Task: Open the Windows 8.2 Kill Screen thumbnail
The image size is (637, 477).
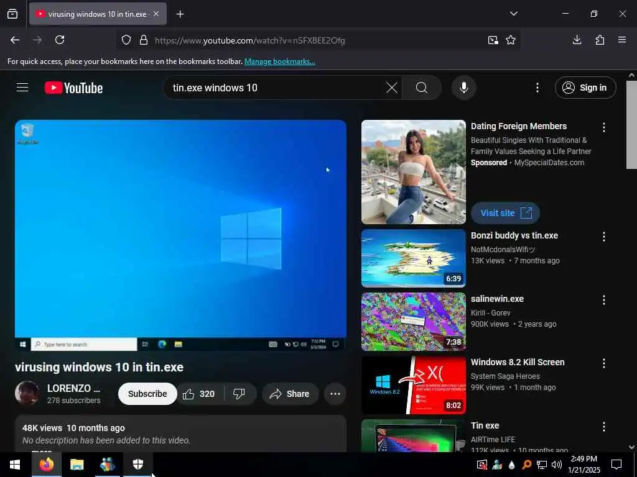Action: [x=414, y=385]
